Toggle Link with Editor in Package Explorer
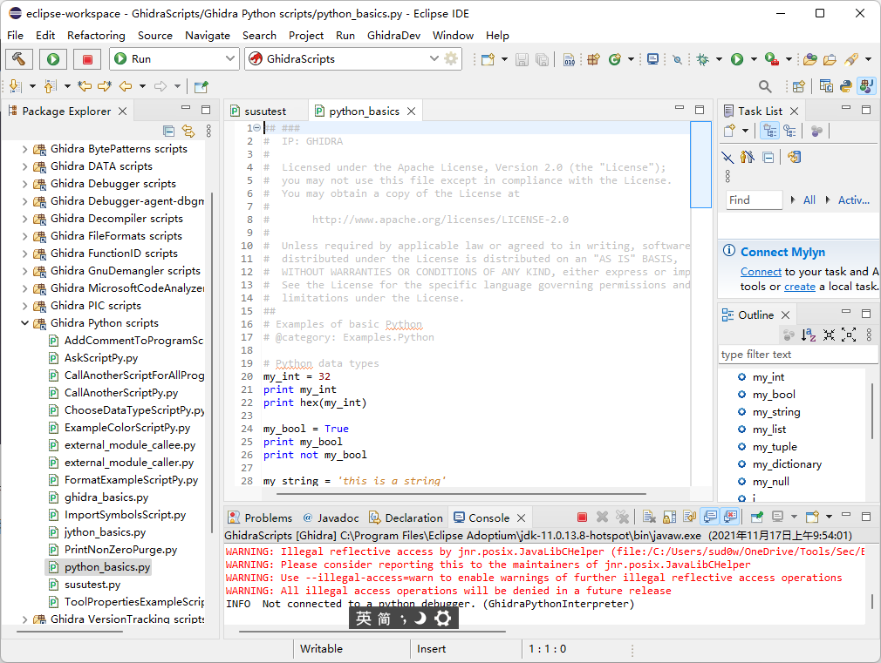The image size is (881, 663). coord(188,131)
